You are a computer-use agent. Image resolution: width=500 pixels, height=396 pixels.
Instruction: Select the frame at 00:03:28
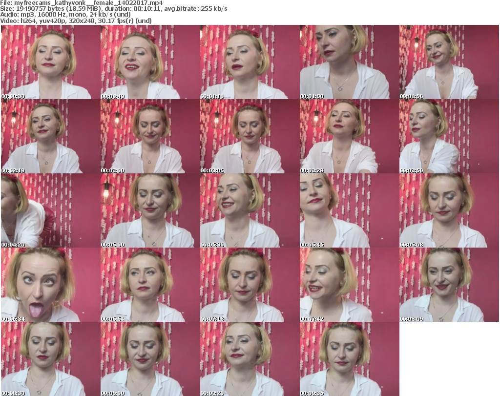[x=349, y=136]
